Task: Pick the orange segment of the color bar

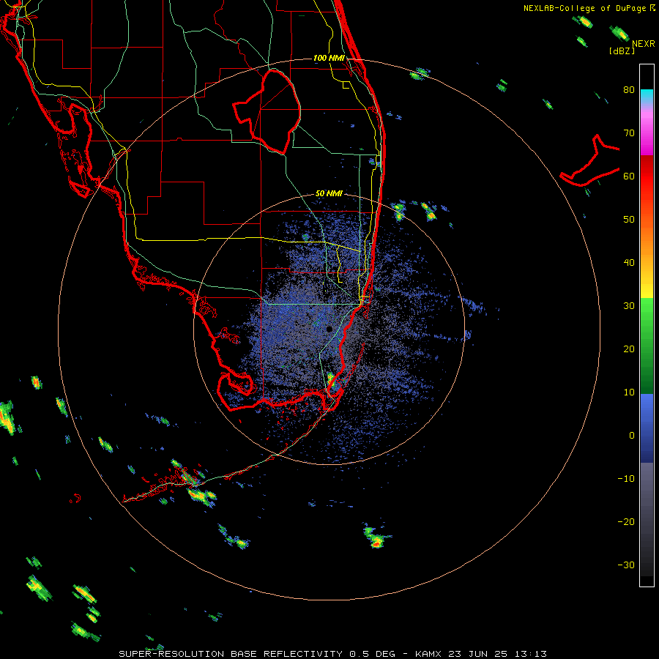Action: pyautogui.click(x=647, y=242)
